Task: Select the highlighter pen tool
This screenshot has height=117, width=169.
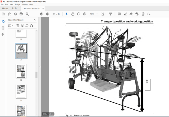Action: 125,14
